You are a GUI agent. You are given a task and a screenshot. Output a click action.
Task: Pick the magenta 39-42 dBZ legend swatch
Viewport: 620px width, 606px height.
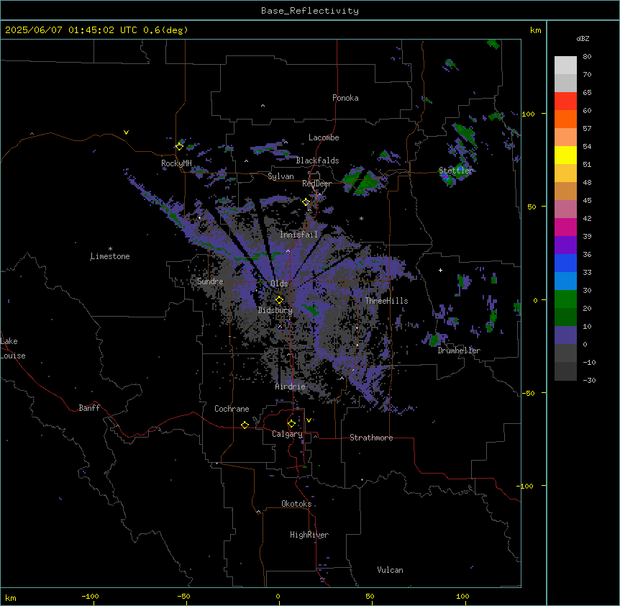click(565, 227)
